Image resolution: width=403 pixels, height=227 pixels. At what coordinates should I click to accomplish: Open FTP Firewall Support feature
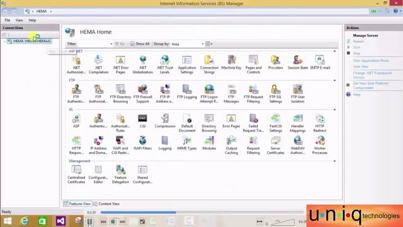coord(143,94)
